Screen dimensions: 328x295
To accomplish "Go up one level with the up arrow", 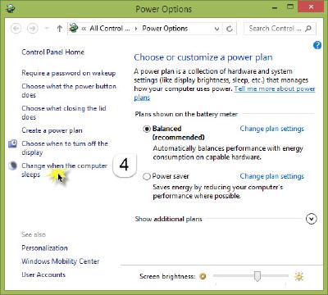I will tap(60, 29).
